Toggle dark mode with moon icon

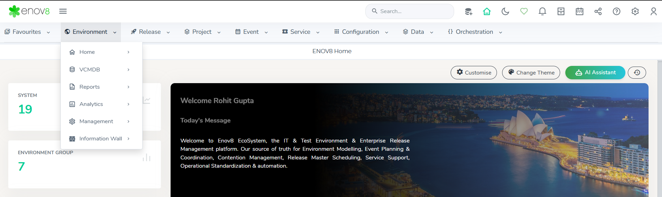[505, 11]
